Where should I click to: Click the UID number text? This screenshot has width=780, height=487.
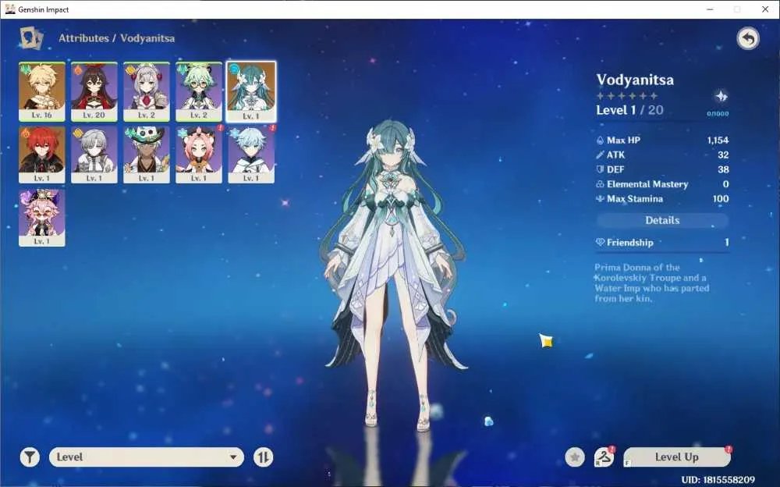(718, 480)
